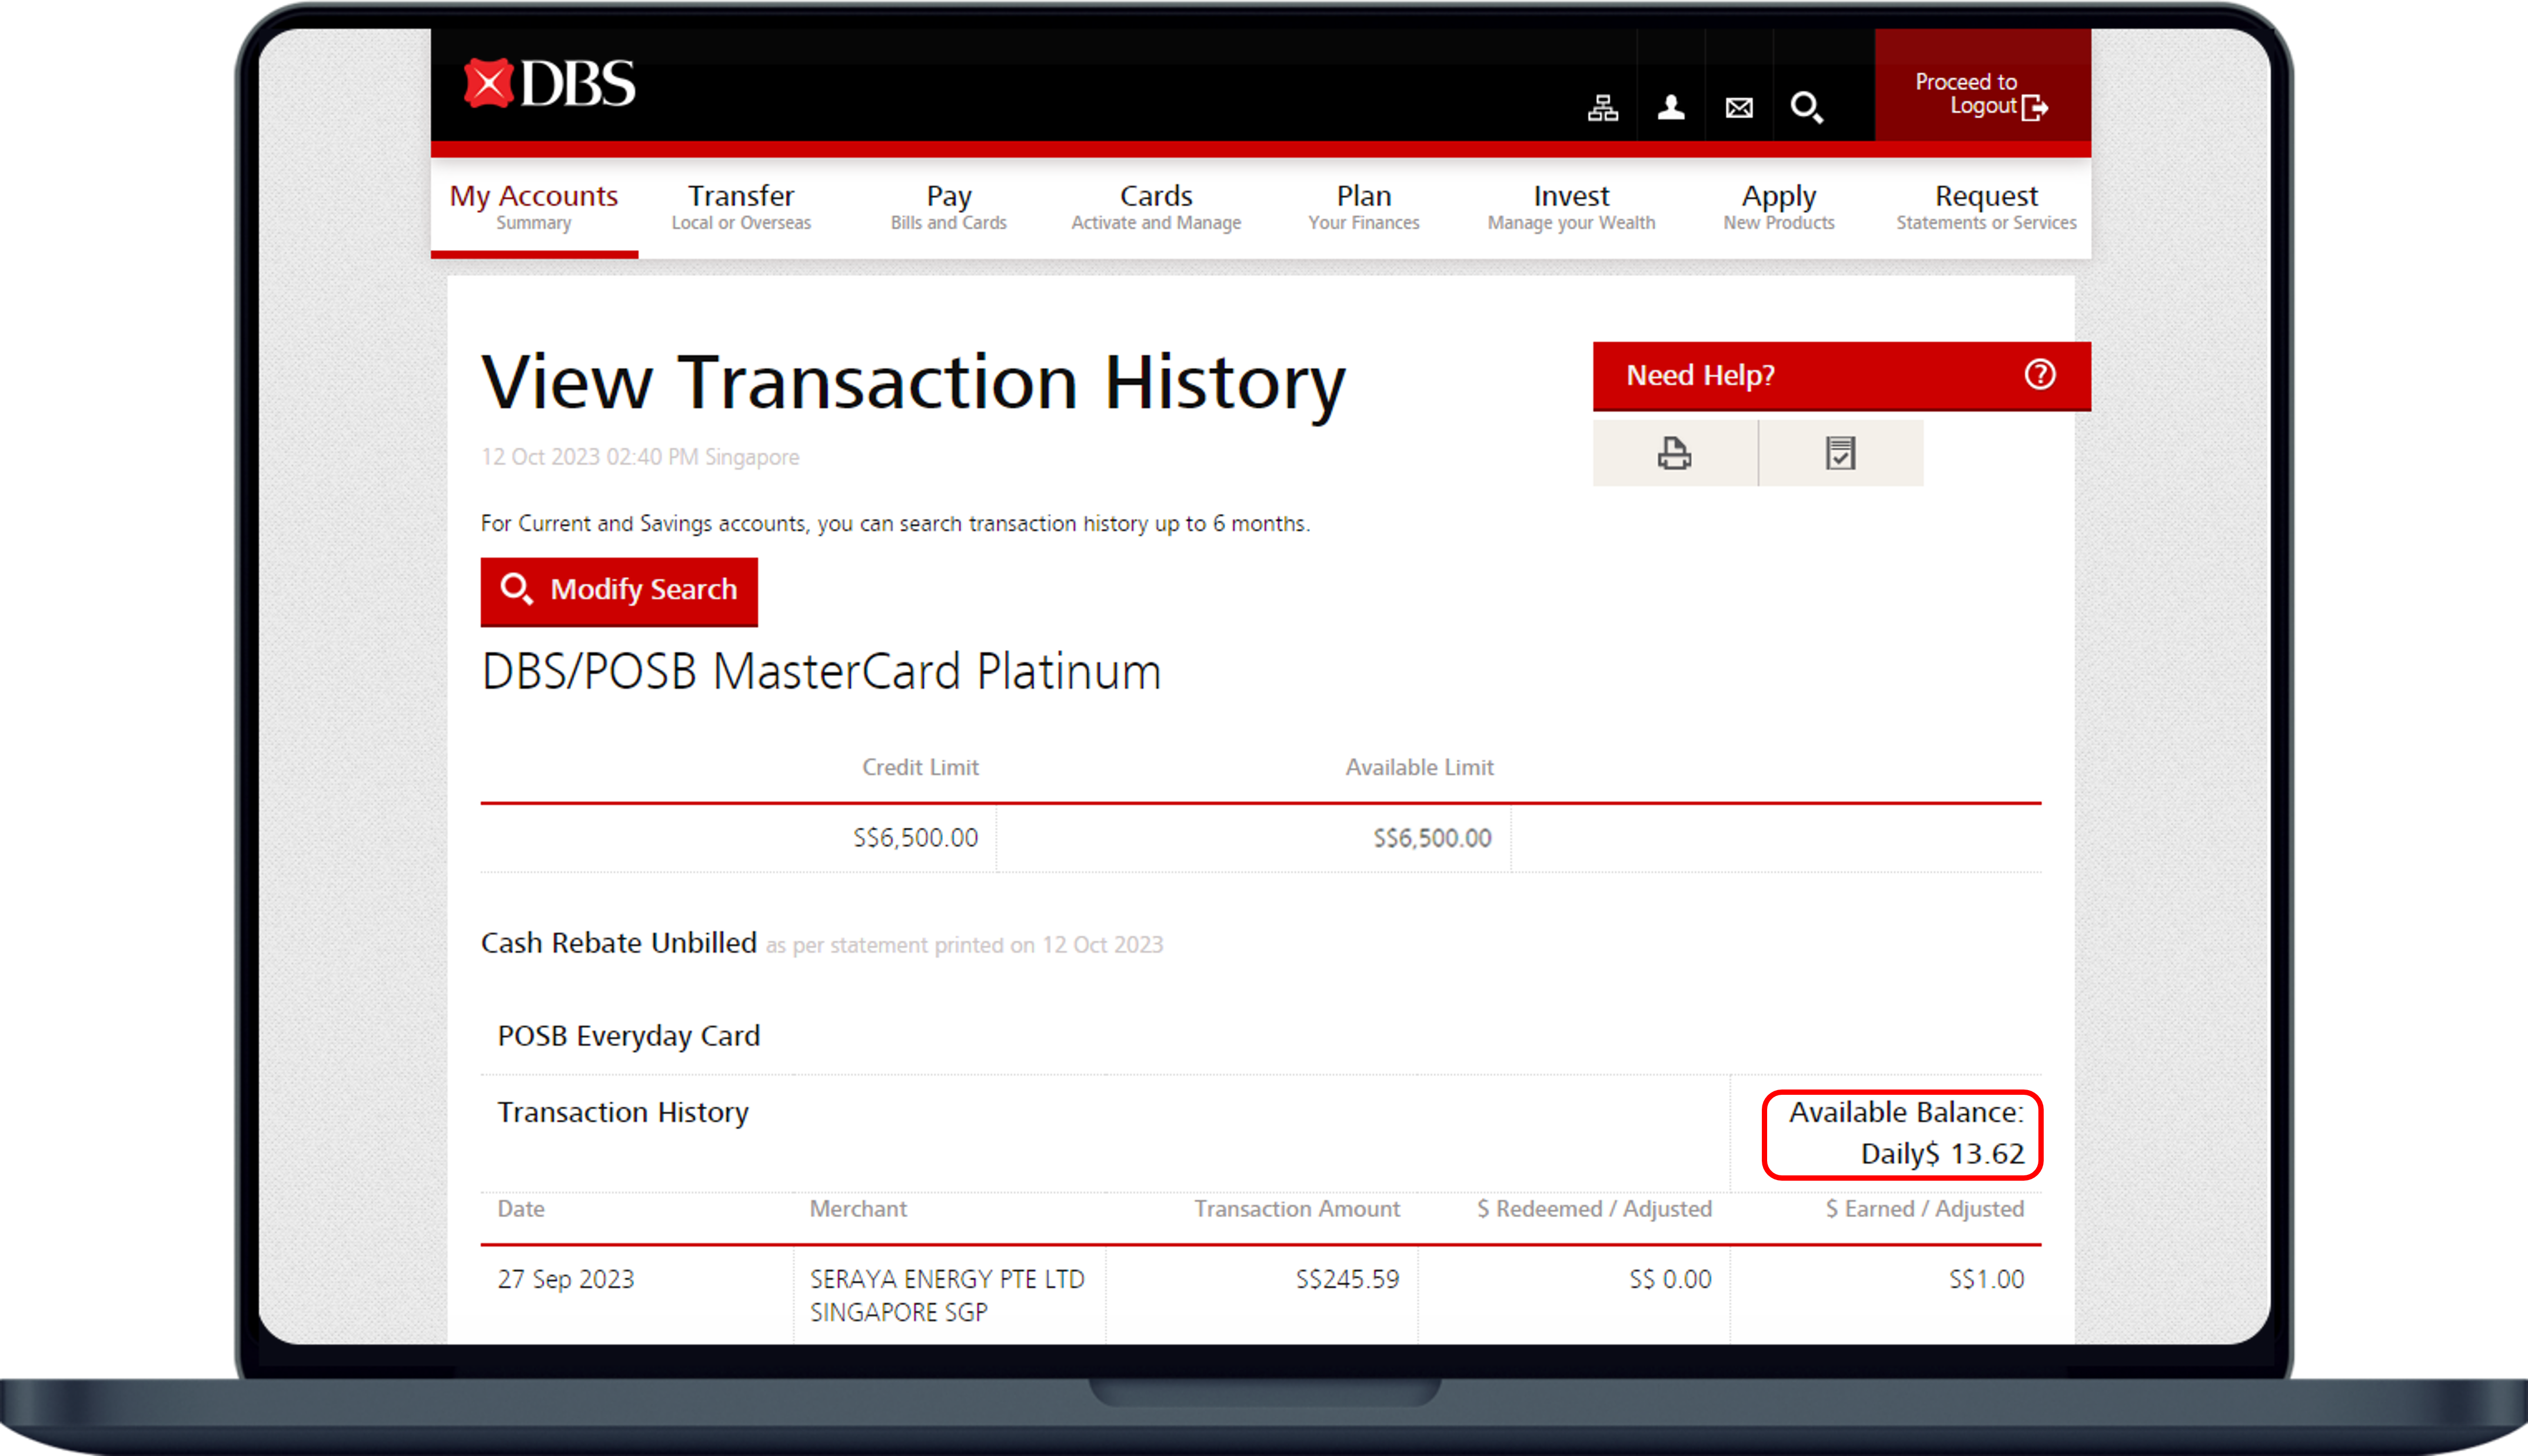
Task: Open the sitemap icon in header
Action: pos(1603,107)
